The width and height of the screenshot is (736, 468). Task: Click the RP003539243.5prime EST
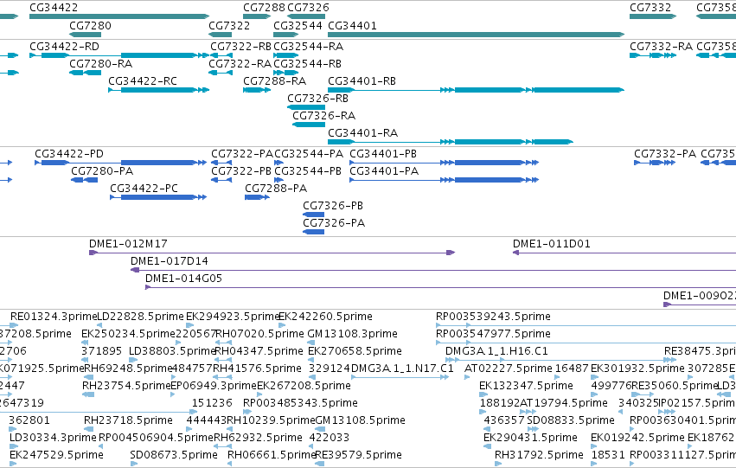coord(586,325)
